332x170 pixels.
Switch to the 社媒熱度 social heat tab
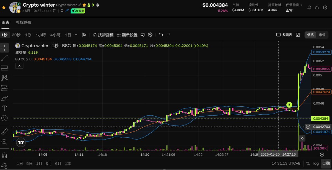(24, 22)
